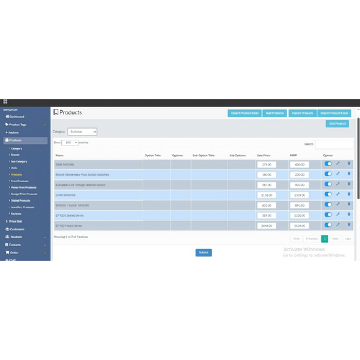The image size is (360, 360).
Task: Edit the European Line Voltage Selector Switch row
Action: click(x=338, y=184)
